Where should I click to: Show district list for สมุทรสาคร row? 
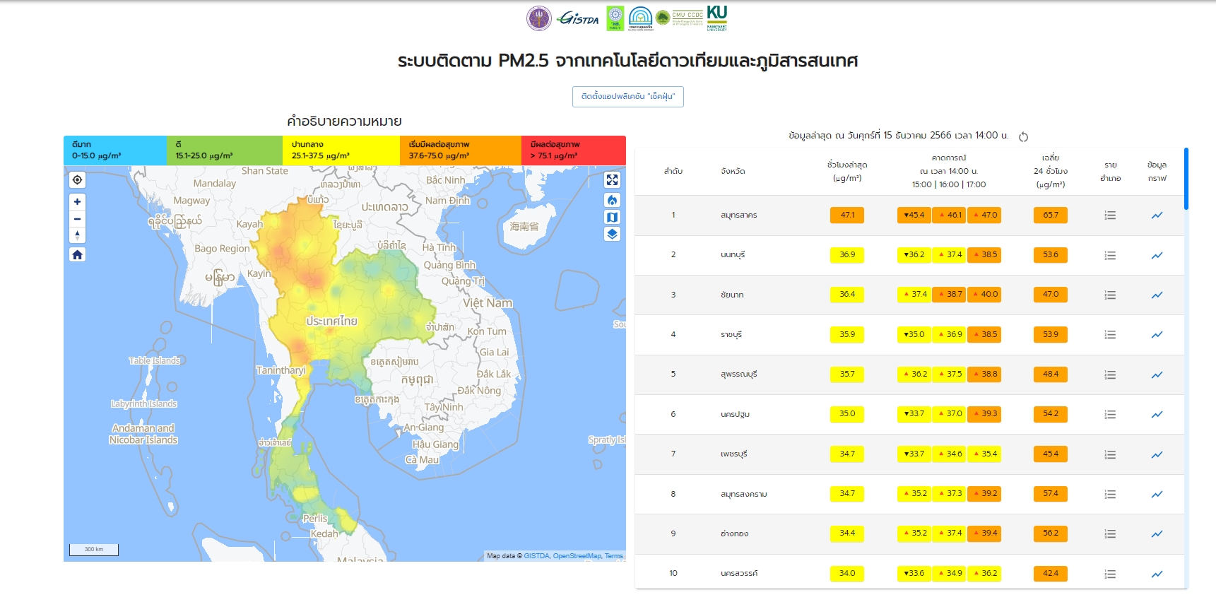[1110, 216]
